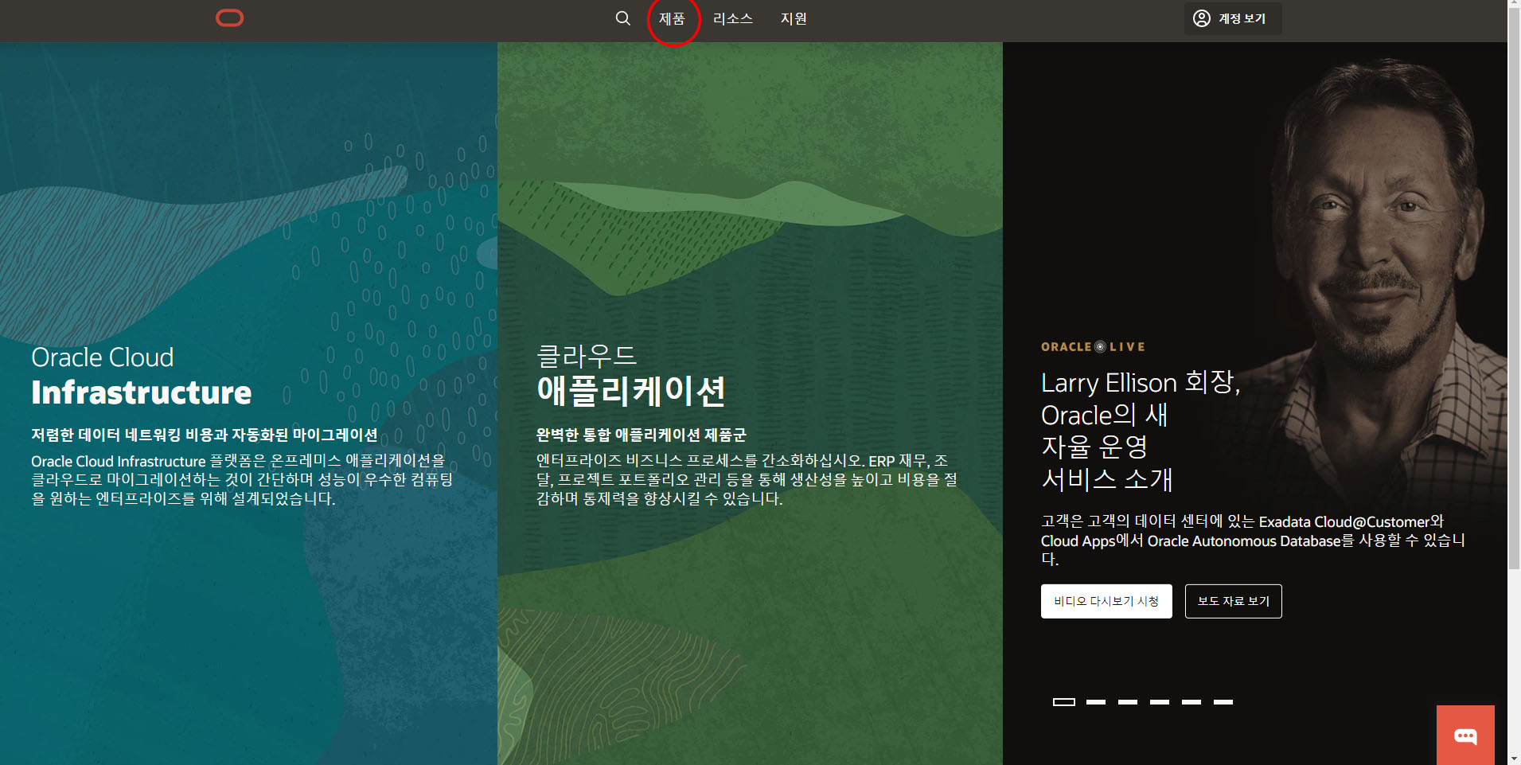The width and height of the screenshot is (1521, 765).
Task: Select the third carousel slide indicator
Action: click(1128, 702)
